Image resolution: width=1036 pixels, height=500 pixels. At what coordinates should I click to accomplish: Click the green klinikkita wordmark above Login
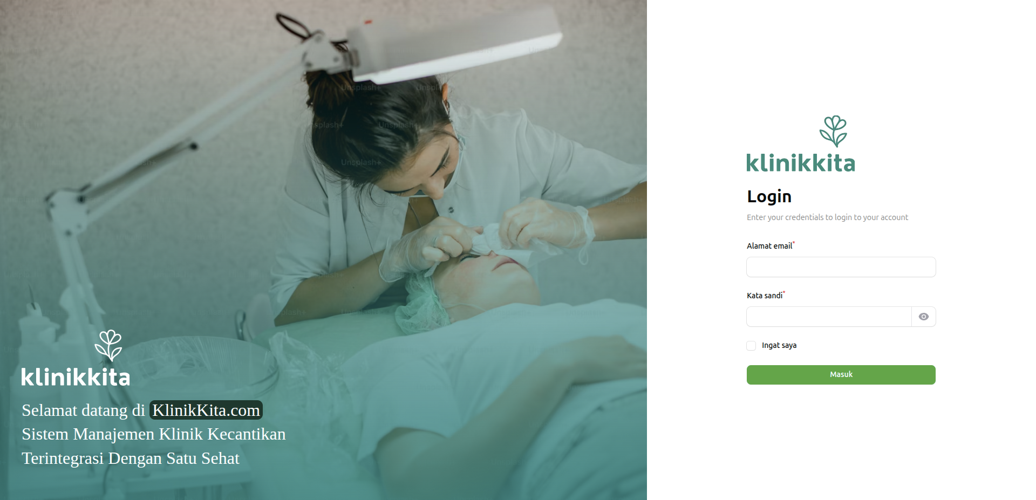pyautogui.click(x=801, y=163)
